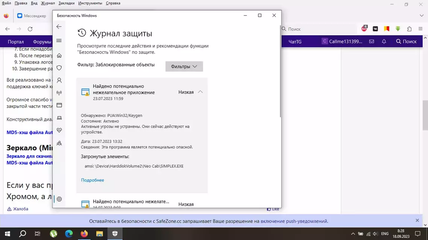Open Home in Windows Security sidebar
This screenshot has height=240, width=428.
tap(59, 55)
